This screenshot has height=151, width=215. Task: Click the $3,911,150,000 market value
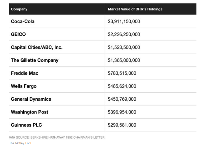pos(124,22)
